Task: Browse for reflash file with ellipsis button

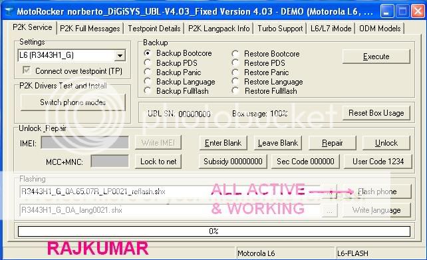Action: coord(330,192)
